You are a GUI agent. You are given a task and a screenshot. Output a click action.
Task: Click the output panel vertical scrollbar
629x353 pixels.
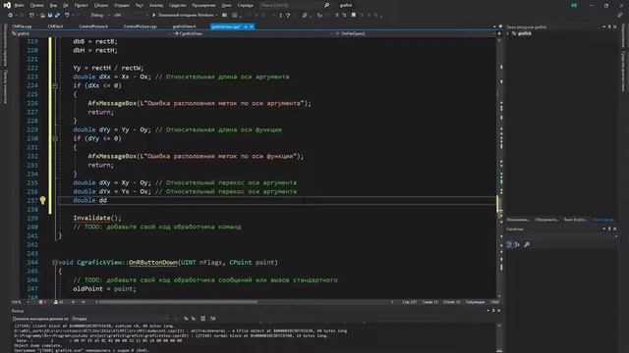pos(499,337)
